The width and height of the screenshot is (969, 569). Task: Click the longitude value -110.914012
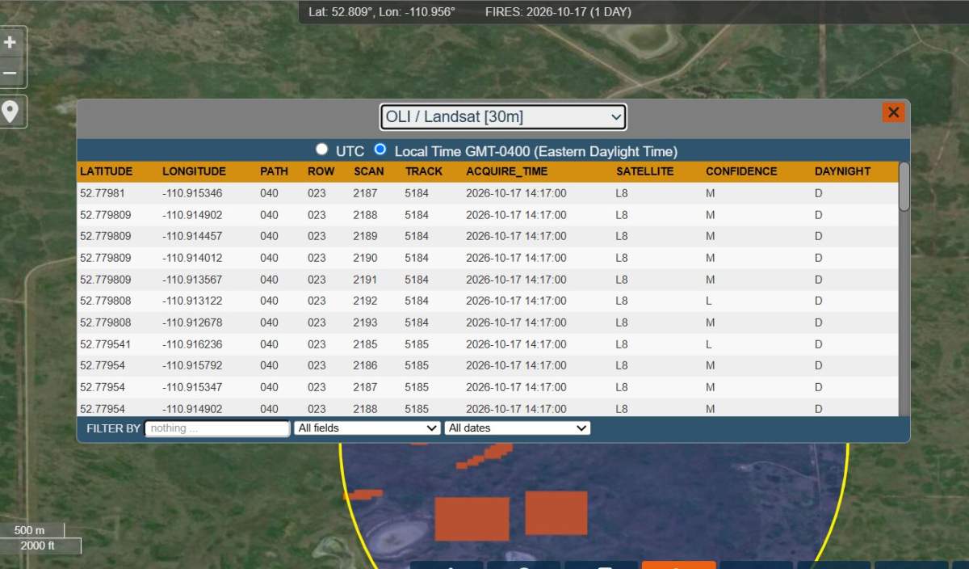(192, 258)
